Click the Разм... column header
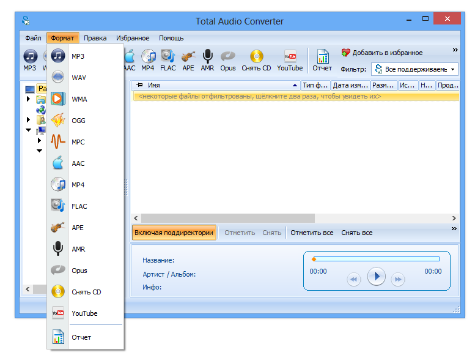The height and width of the screenshot is (355, 475). 384,85
